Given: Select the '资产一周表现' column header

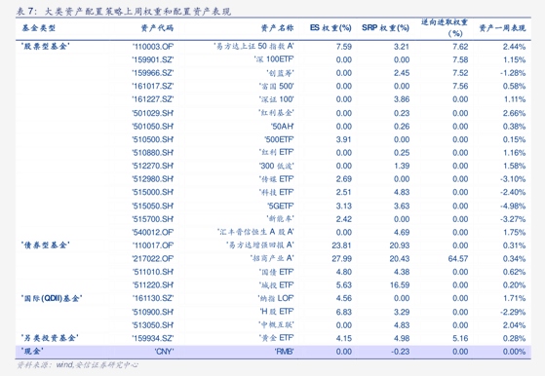Looking at the screenshot, I should pos(502,28).
